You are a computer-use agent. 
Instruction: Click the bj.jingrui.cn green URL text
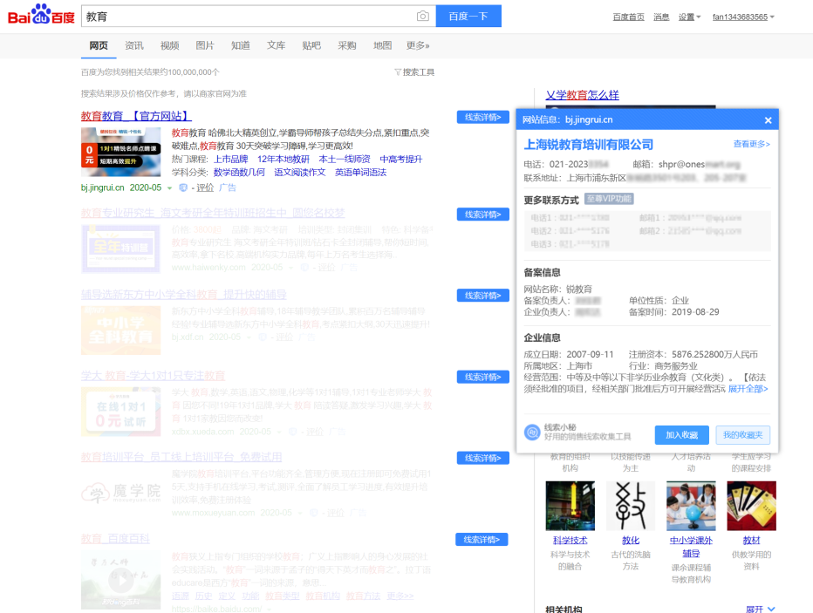point(103,187)
